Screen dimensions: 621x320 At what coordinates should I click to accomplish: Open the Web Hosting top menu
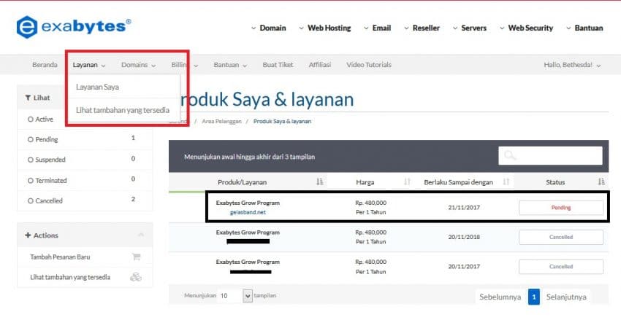tap(325, 28)
